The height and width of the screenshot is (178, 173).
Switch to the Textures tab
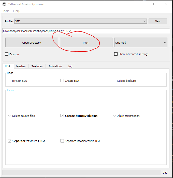click(37, 66)
